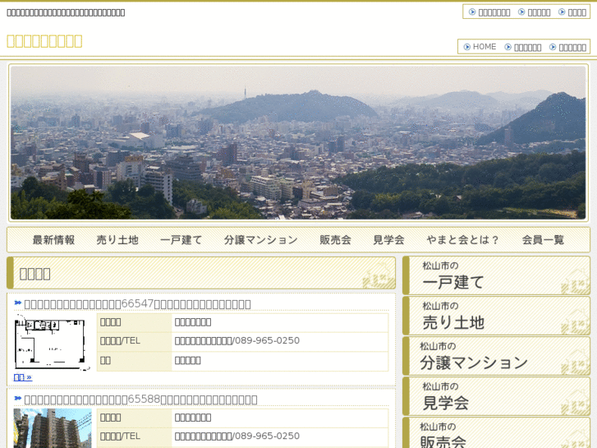Image resolution: width=597 pixels, height=448 pixels.
Task: Click the TEL label cell in listing 66547
Action: pos(135,341)
